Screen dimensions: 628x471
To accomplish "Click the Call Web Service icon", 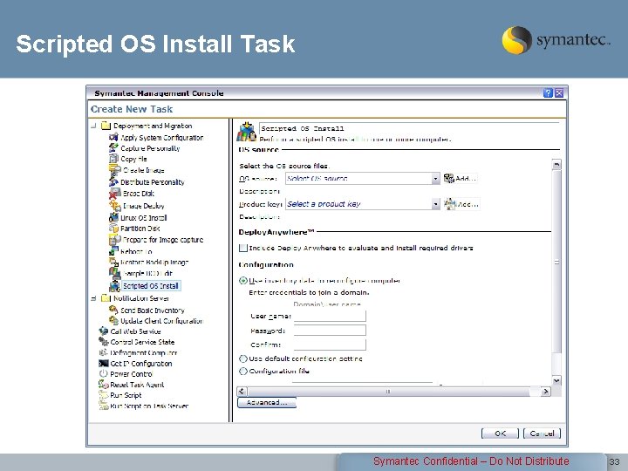I will (103, 331).
